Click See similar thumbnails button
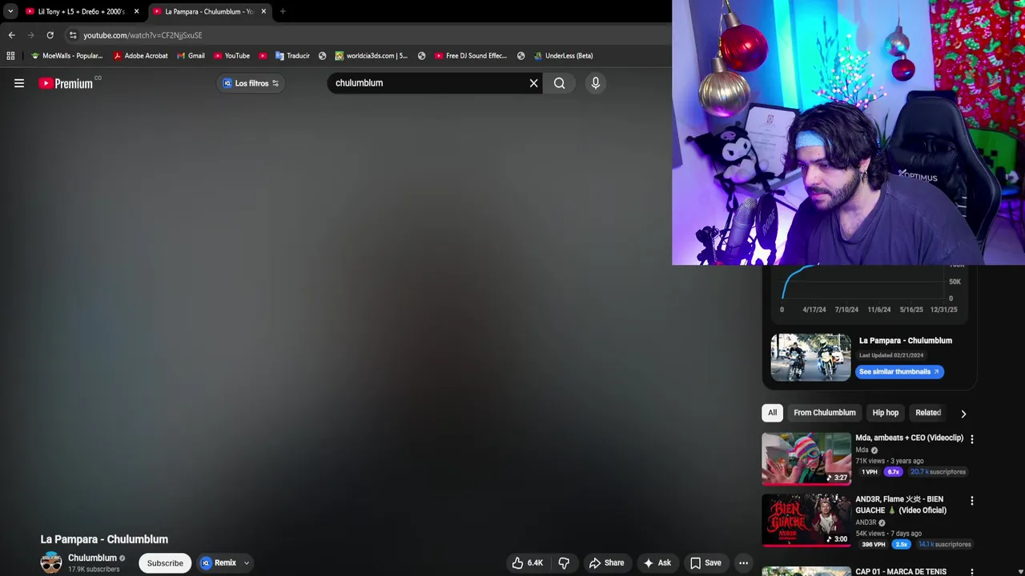The height and width of the screenshot is (576, 1025). (x=899, y=372)
